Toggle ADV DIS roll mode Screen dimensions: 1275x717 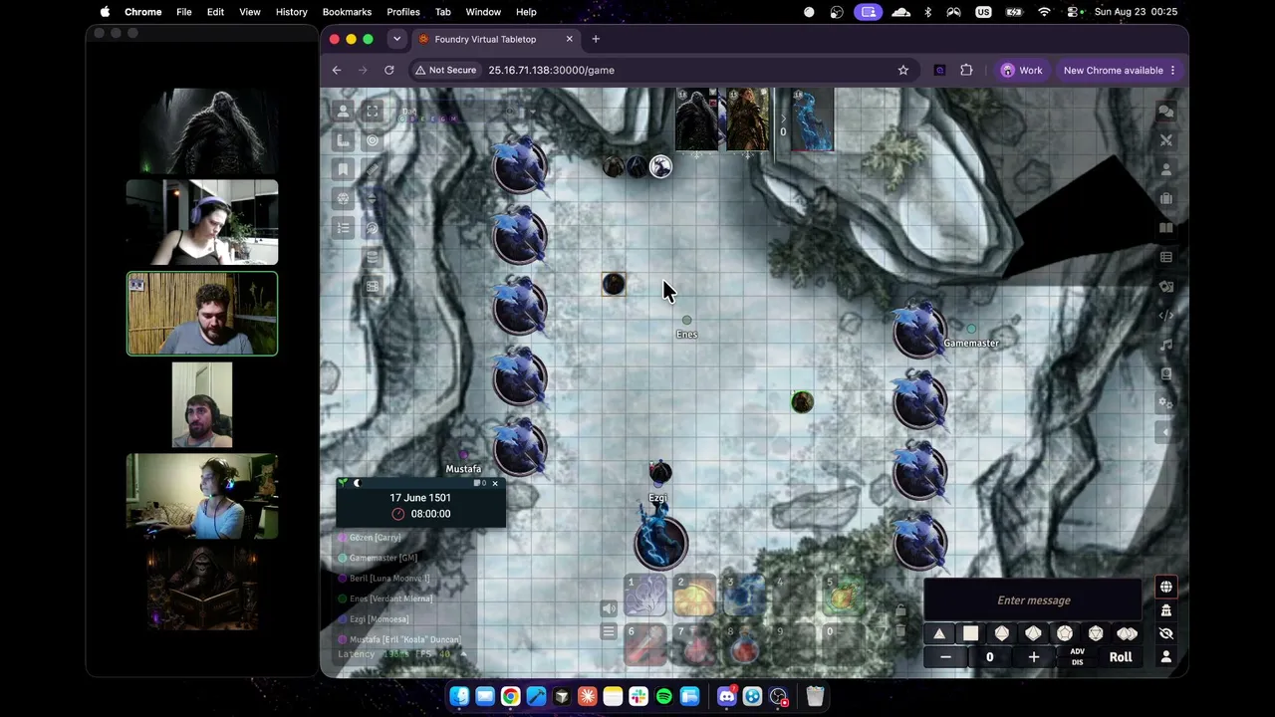(x=1077, y=657)
